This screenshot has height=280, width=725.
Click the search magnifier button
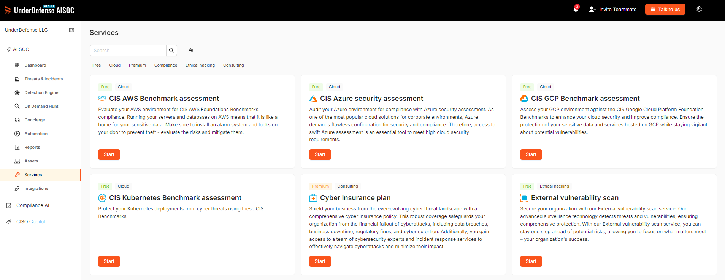pyautogui.click(x=171, y=50)
